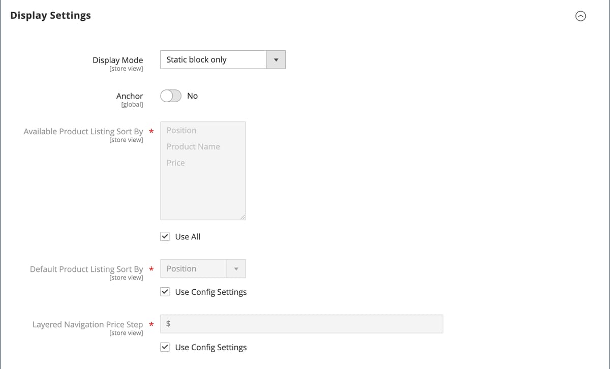Screen dimensions: 610x369
Task: Click the resize handle of the sort list
Action: coord(243,218)
